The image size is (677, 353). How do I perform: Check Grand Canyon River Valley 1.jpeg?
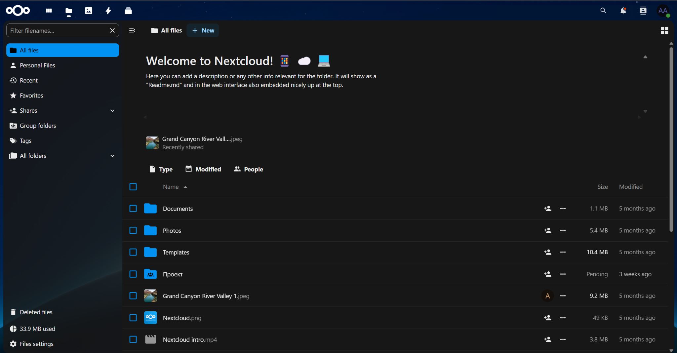(133, 296)
